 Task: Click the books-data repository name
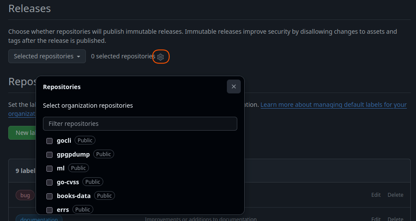73,196
